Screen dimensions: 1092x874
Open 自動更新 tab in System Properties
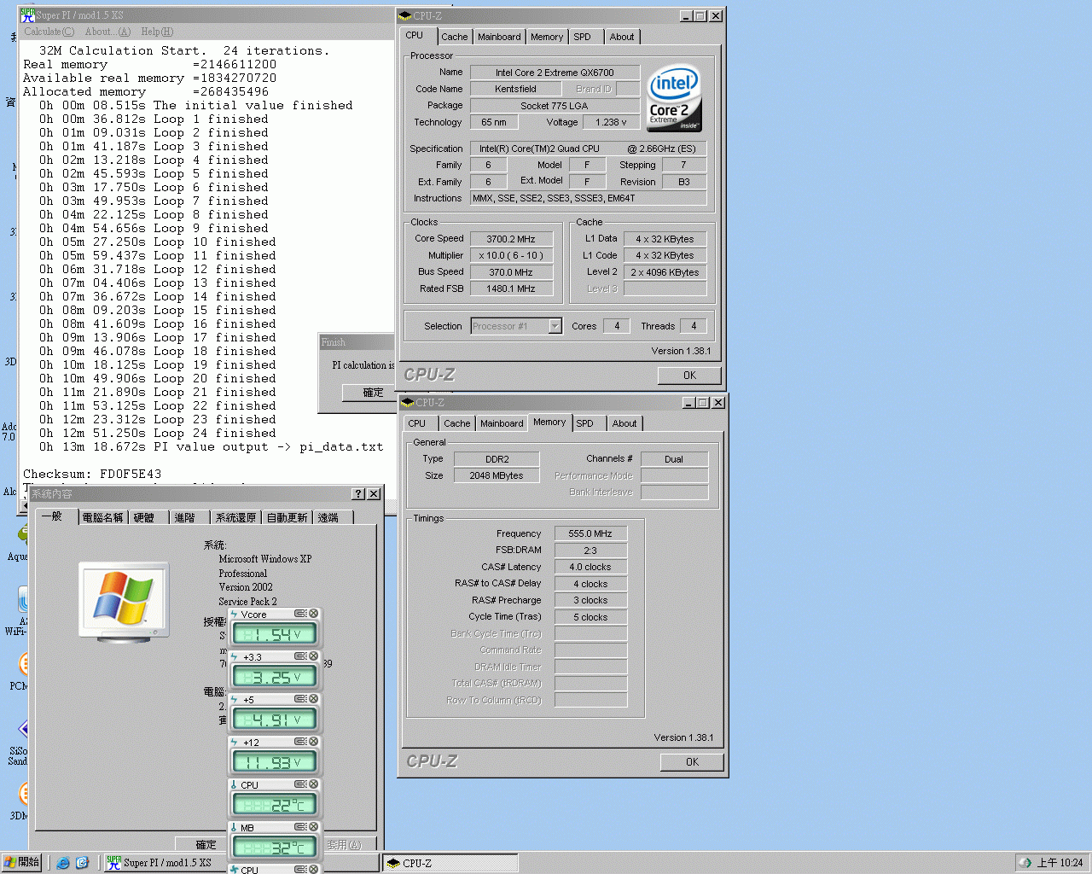(287, 518)
